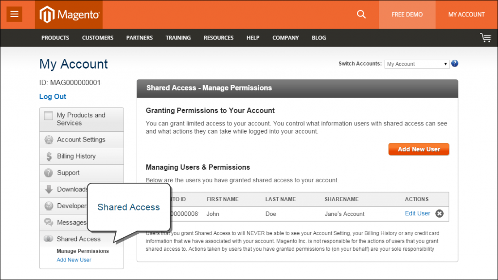Open the PRODUCTS menu
The width and height of the screenshot is (498, 280).
click(55, 38)
